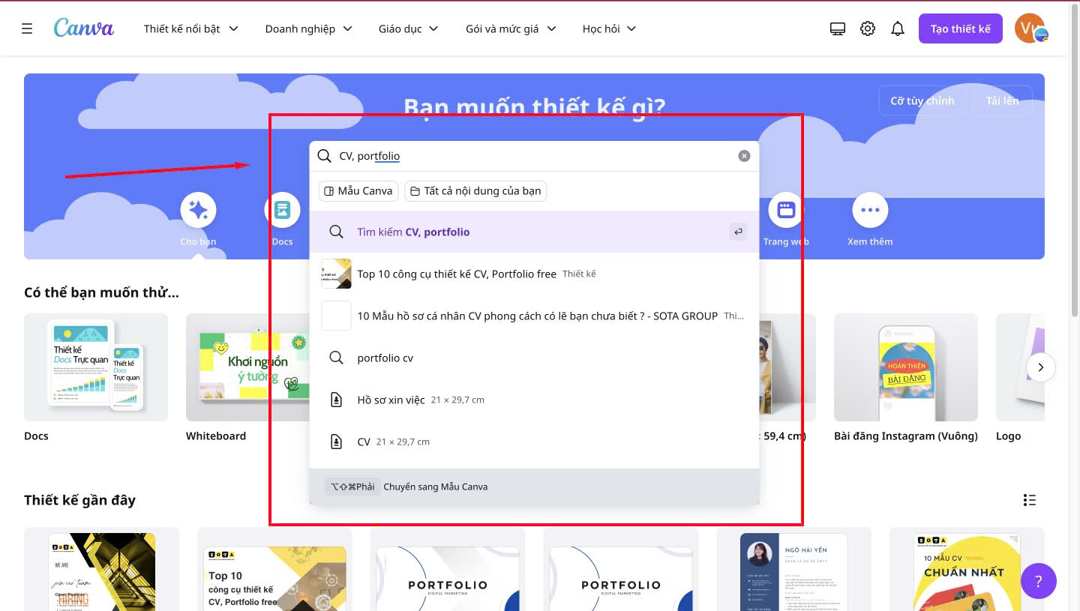Screen dimensions: 1080x611
Task: Select Tìm kiếm CV, portfolio suggestion
Action: 534,232
